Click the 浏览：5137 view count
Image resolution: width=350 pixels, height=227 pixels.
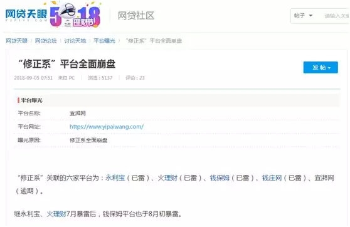pyautogui.click(x=100, y=78)
